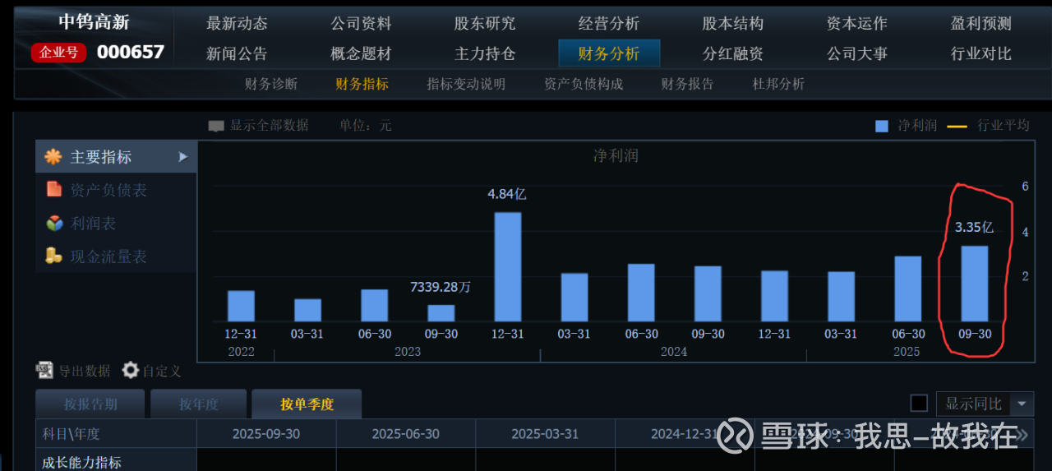
Task: Click the 7339.28万 bar for 2023-09-30
Action: [x=441, y=313]
